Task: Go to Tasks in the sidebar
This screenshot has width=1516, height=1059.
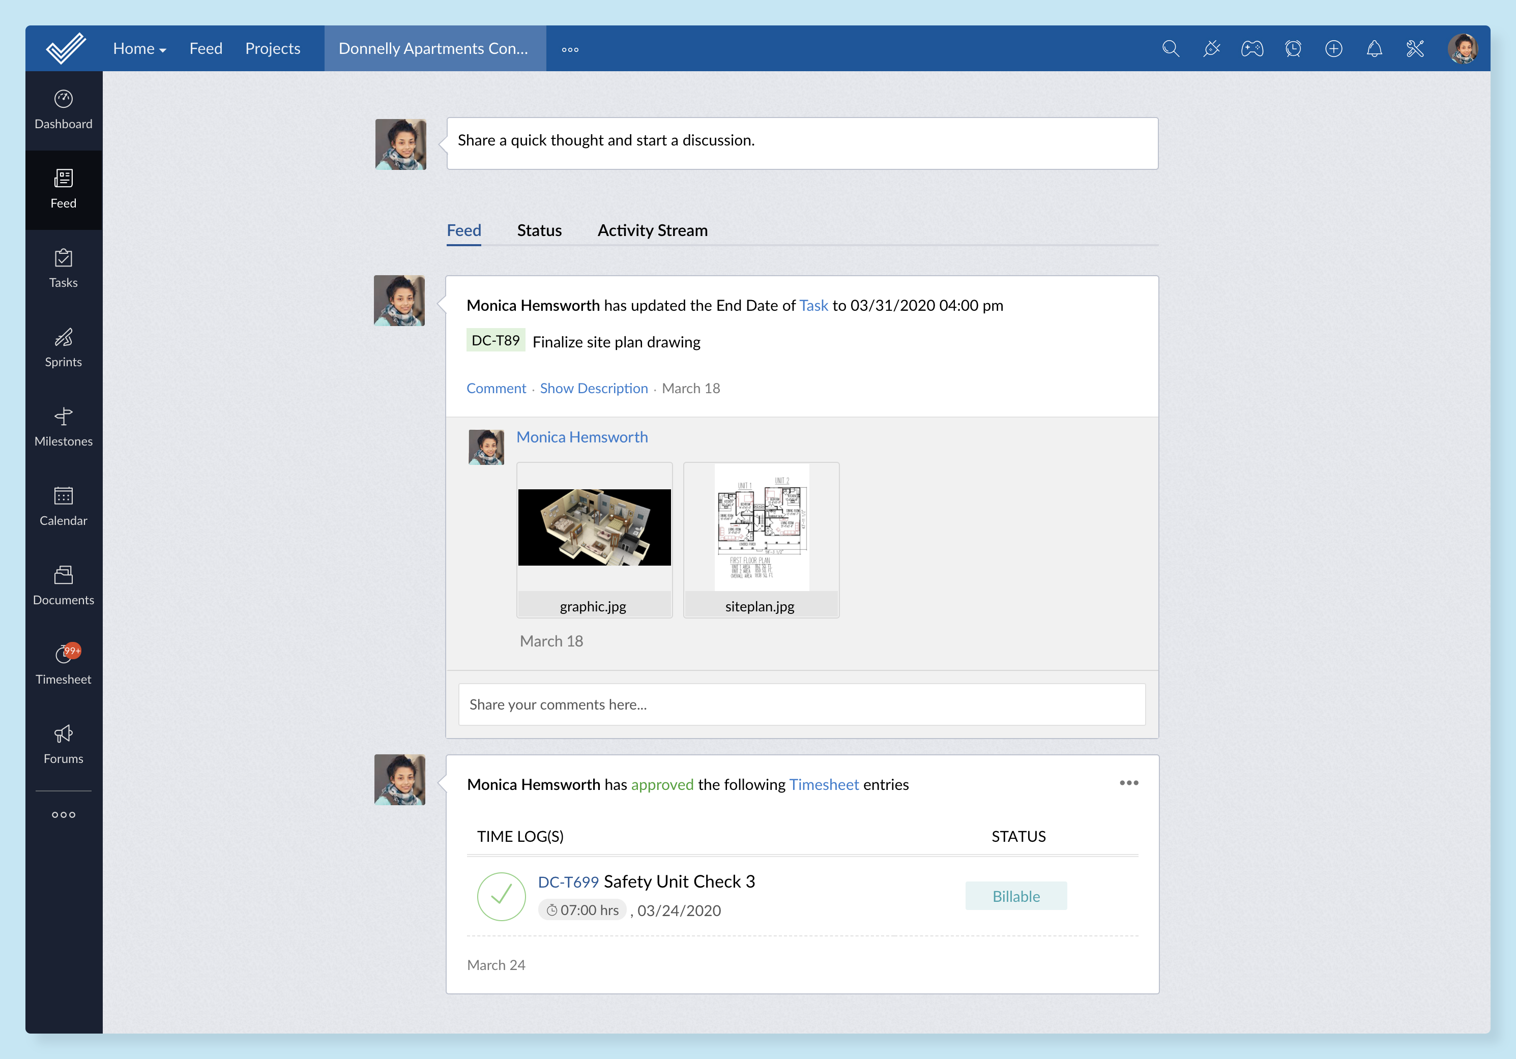Action: 64,268
